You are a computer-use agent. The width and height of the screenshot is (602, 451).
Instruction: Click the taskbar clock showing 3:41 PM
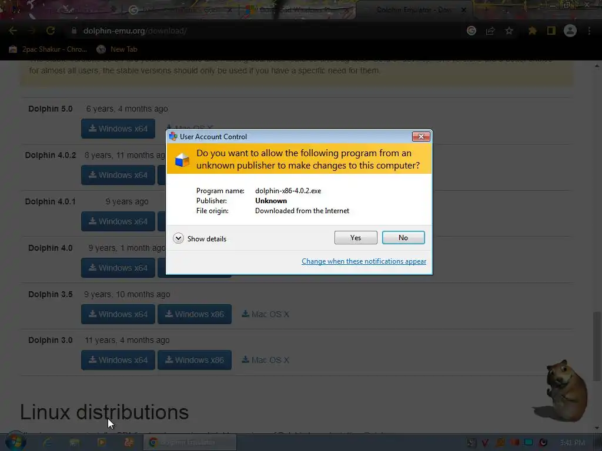click(573, 443)
